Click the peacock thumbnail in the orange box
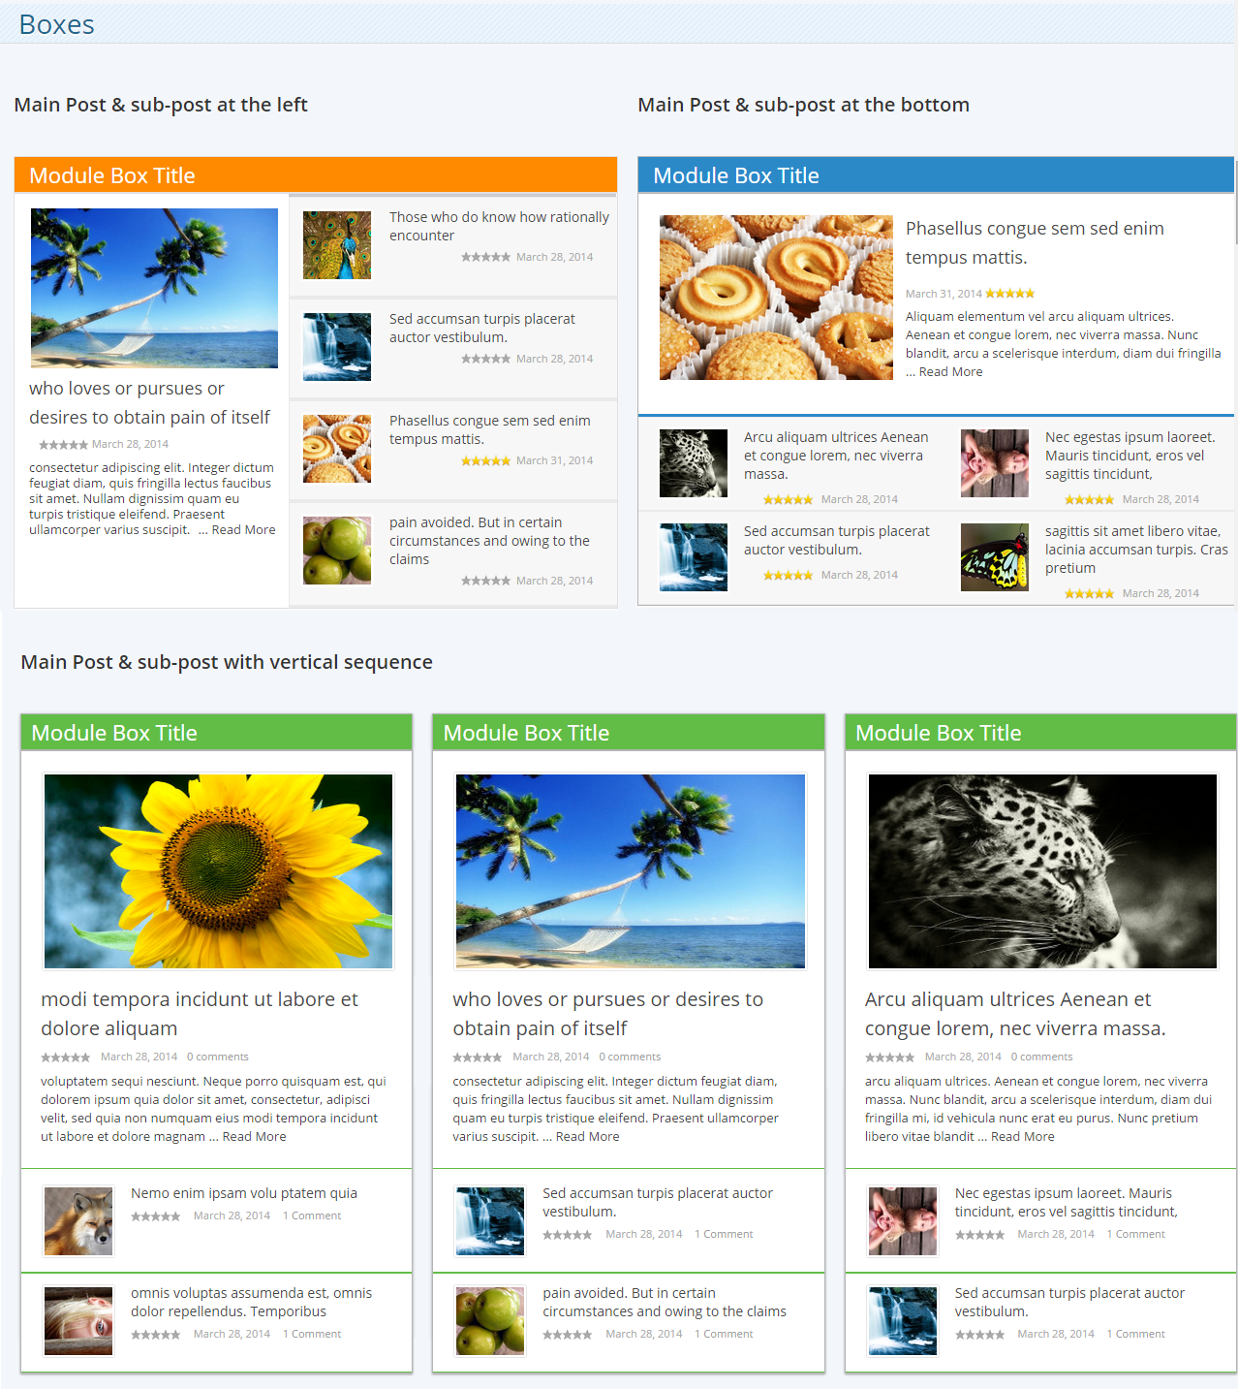1238x1389 pixels. (x=336, y=246)
